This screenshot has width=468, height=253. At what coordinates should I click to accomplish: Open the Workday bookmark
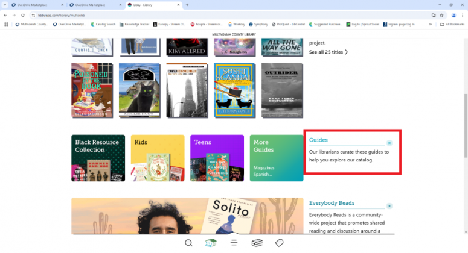236,25
